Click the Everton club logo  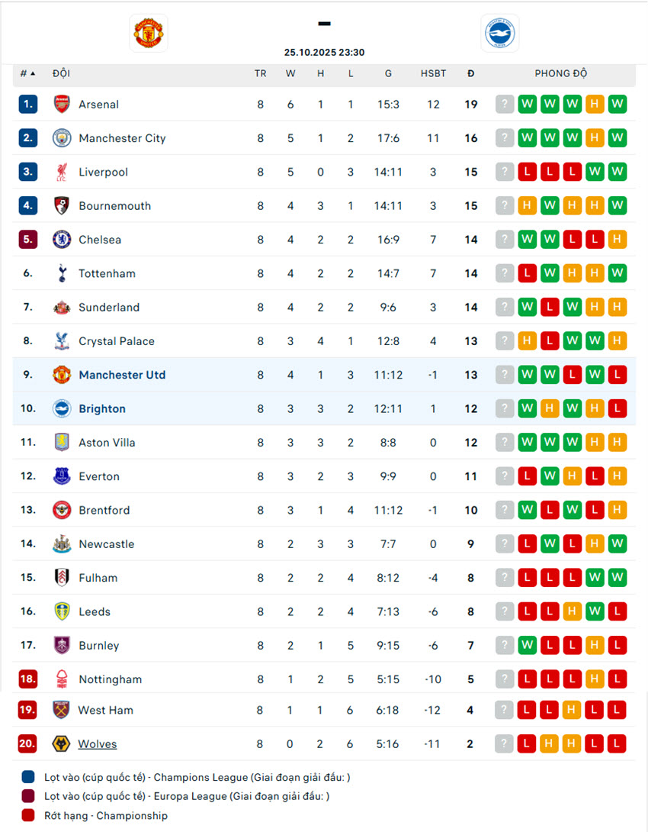(62, 476)
